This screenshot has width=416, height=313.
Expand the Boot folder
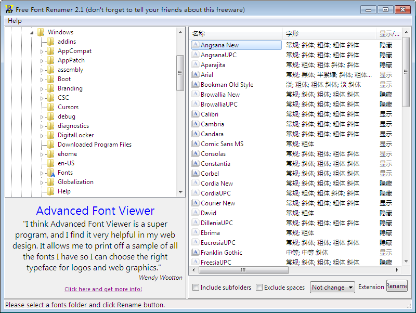[42, 80]
